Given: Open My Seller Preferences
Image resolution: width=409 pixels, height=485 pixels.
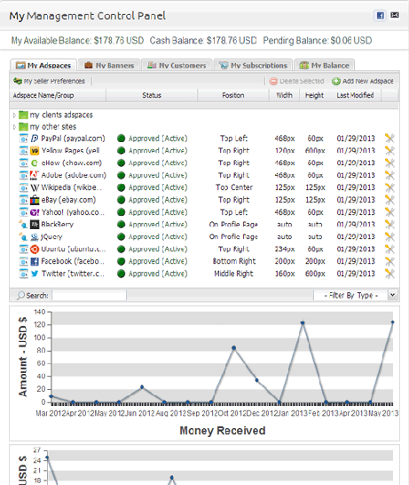Looking at the screenshot, I should click(x=49, y=81).
